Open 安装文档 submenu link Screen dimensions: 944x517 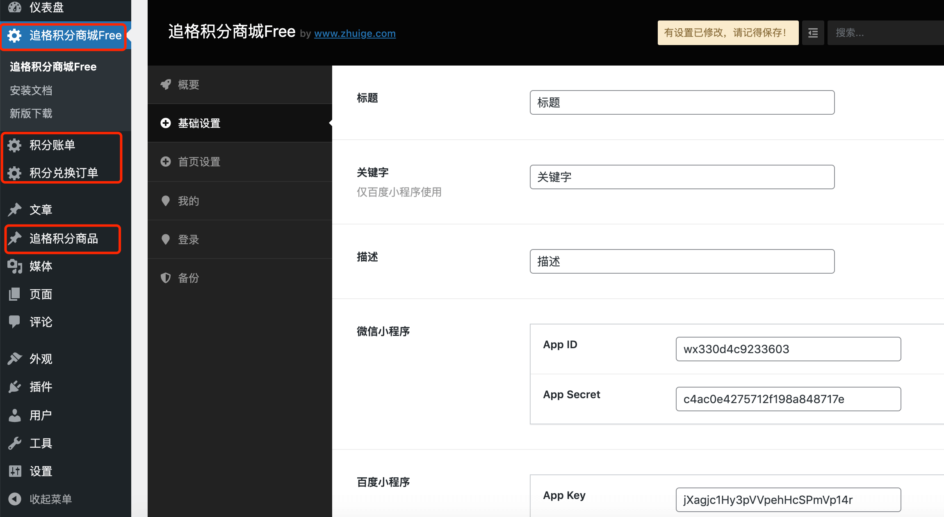pos(31,91)
